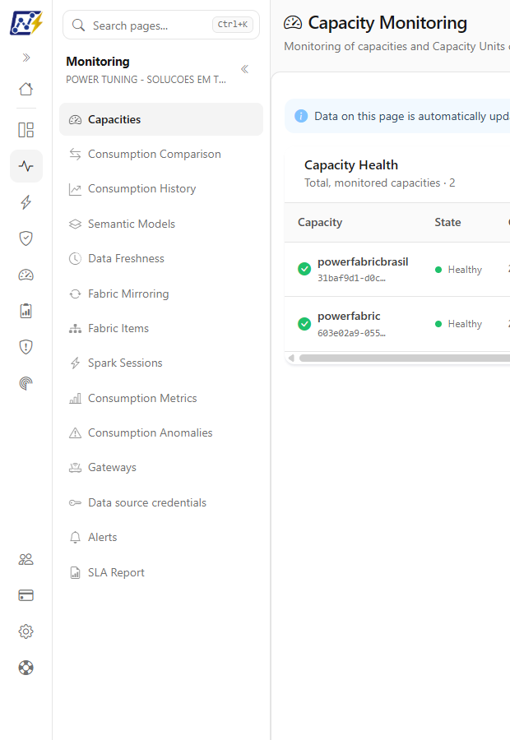
Task: Open the shield checkmark icon in the rail
Action: point(26,238)
